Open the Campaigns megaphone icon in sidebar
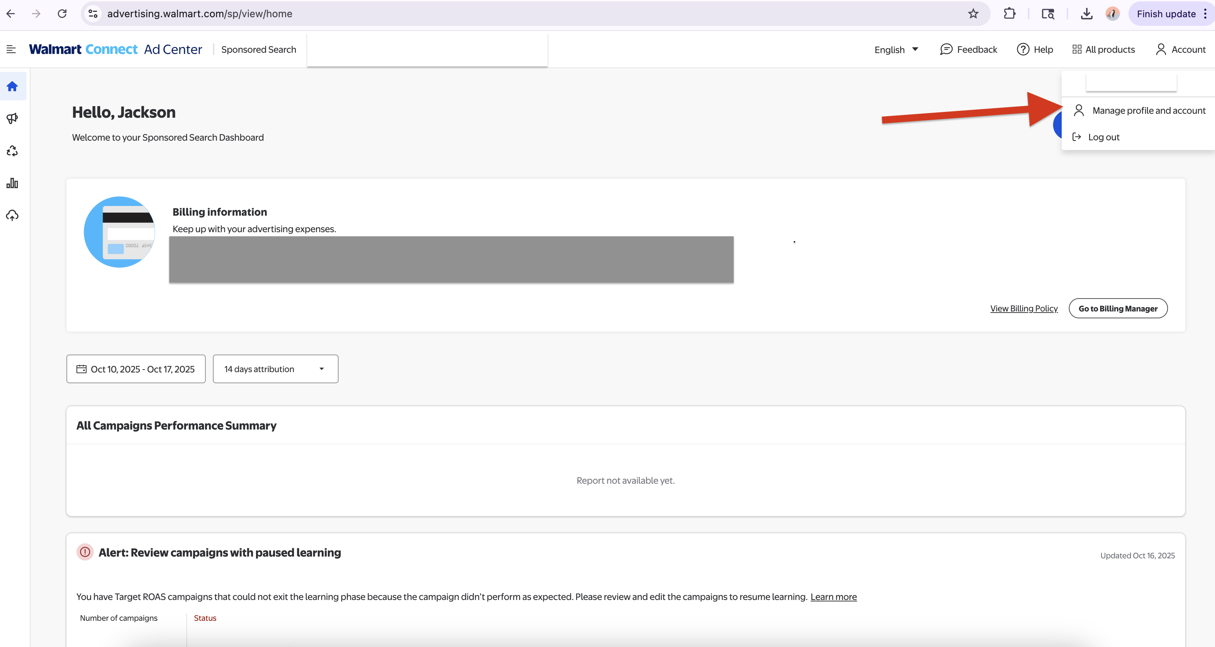 12,118
